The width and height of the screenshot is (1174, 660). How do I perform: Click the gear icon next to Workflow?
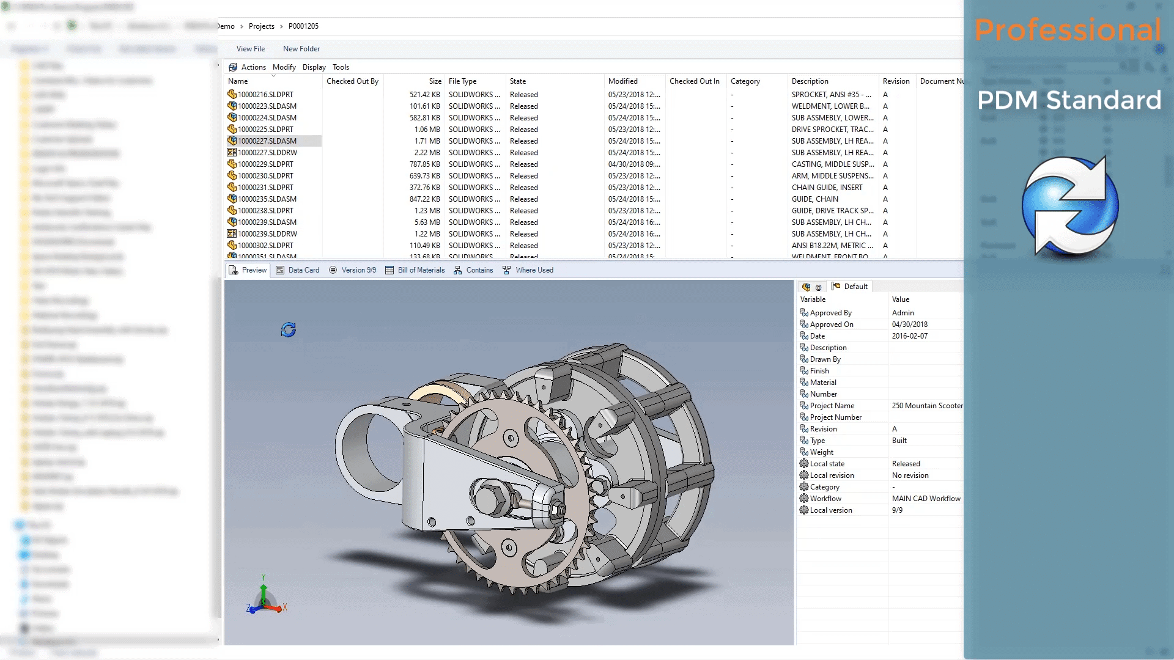[804, 499]
